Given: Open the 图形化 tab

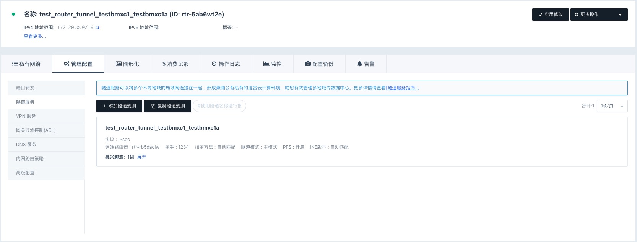Looking at the screenshot, I should pos(127,64).
